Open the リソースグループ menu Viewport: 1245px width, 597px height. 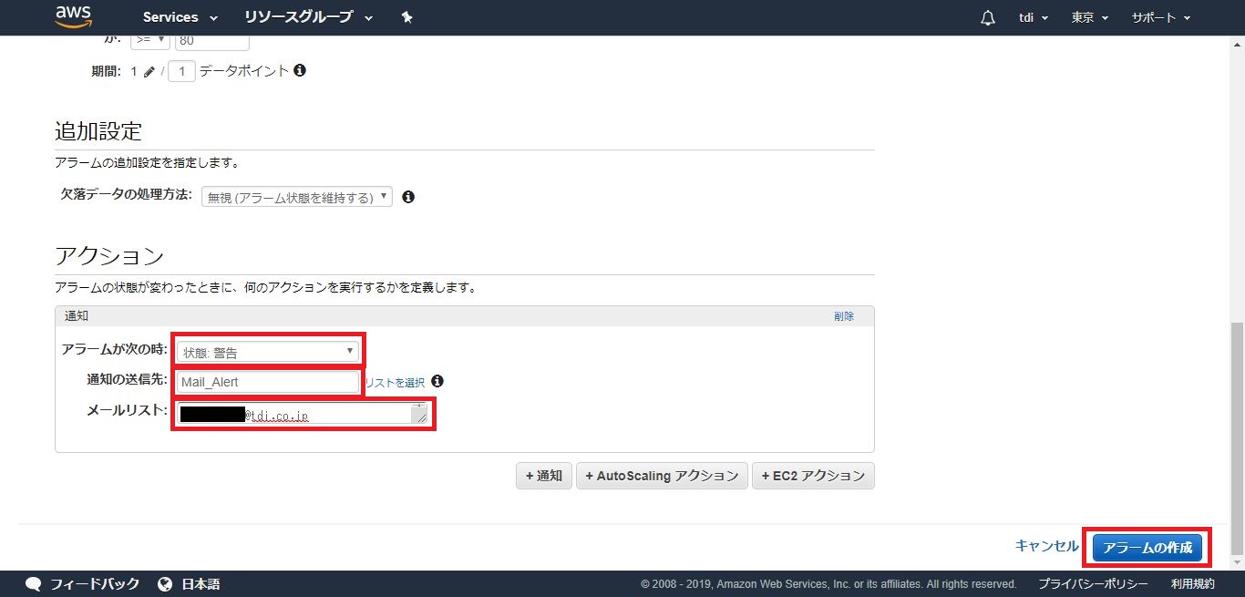308,17
